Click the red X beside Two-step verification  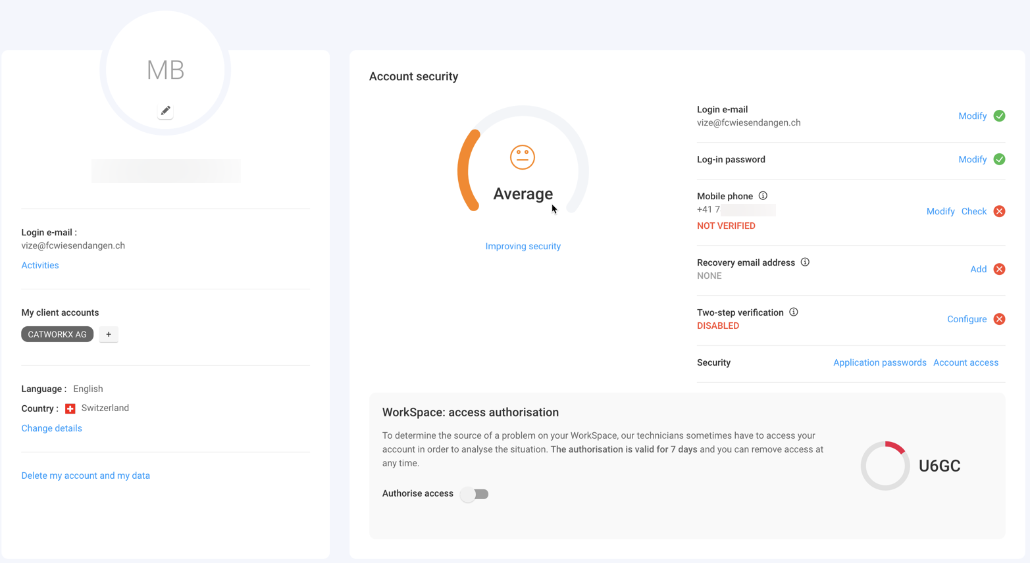click(x=999, y=319)
